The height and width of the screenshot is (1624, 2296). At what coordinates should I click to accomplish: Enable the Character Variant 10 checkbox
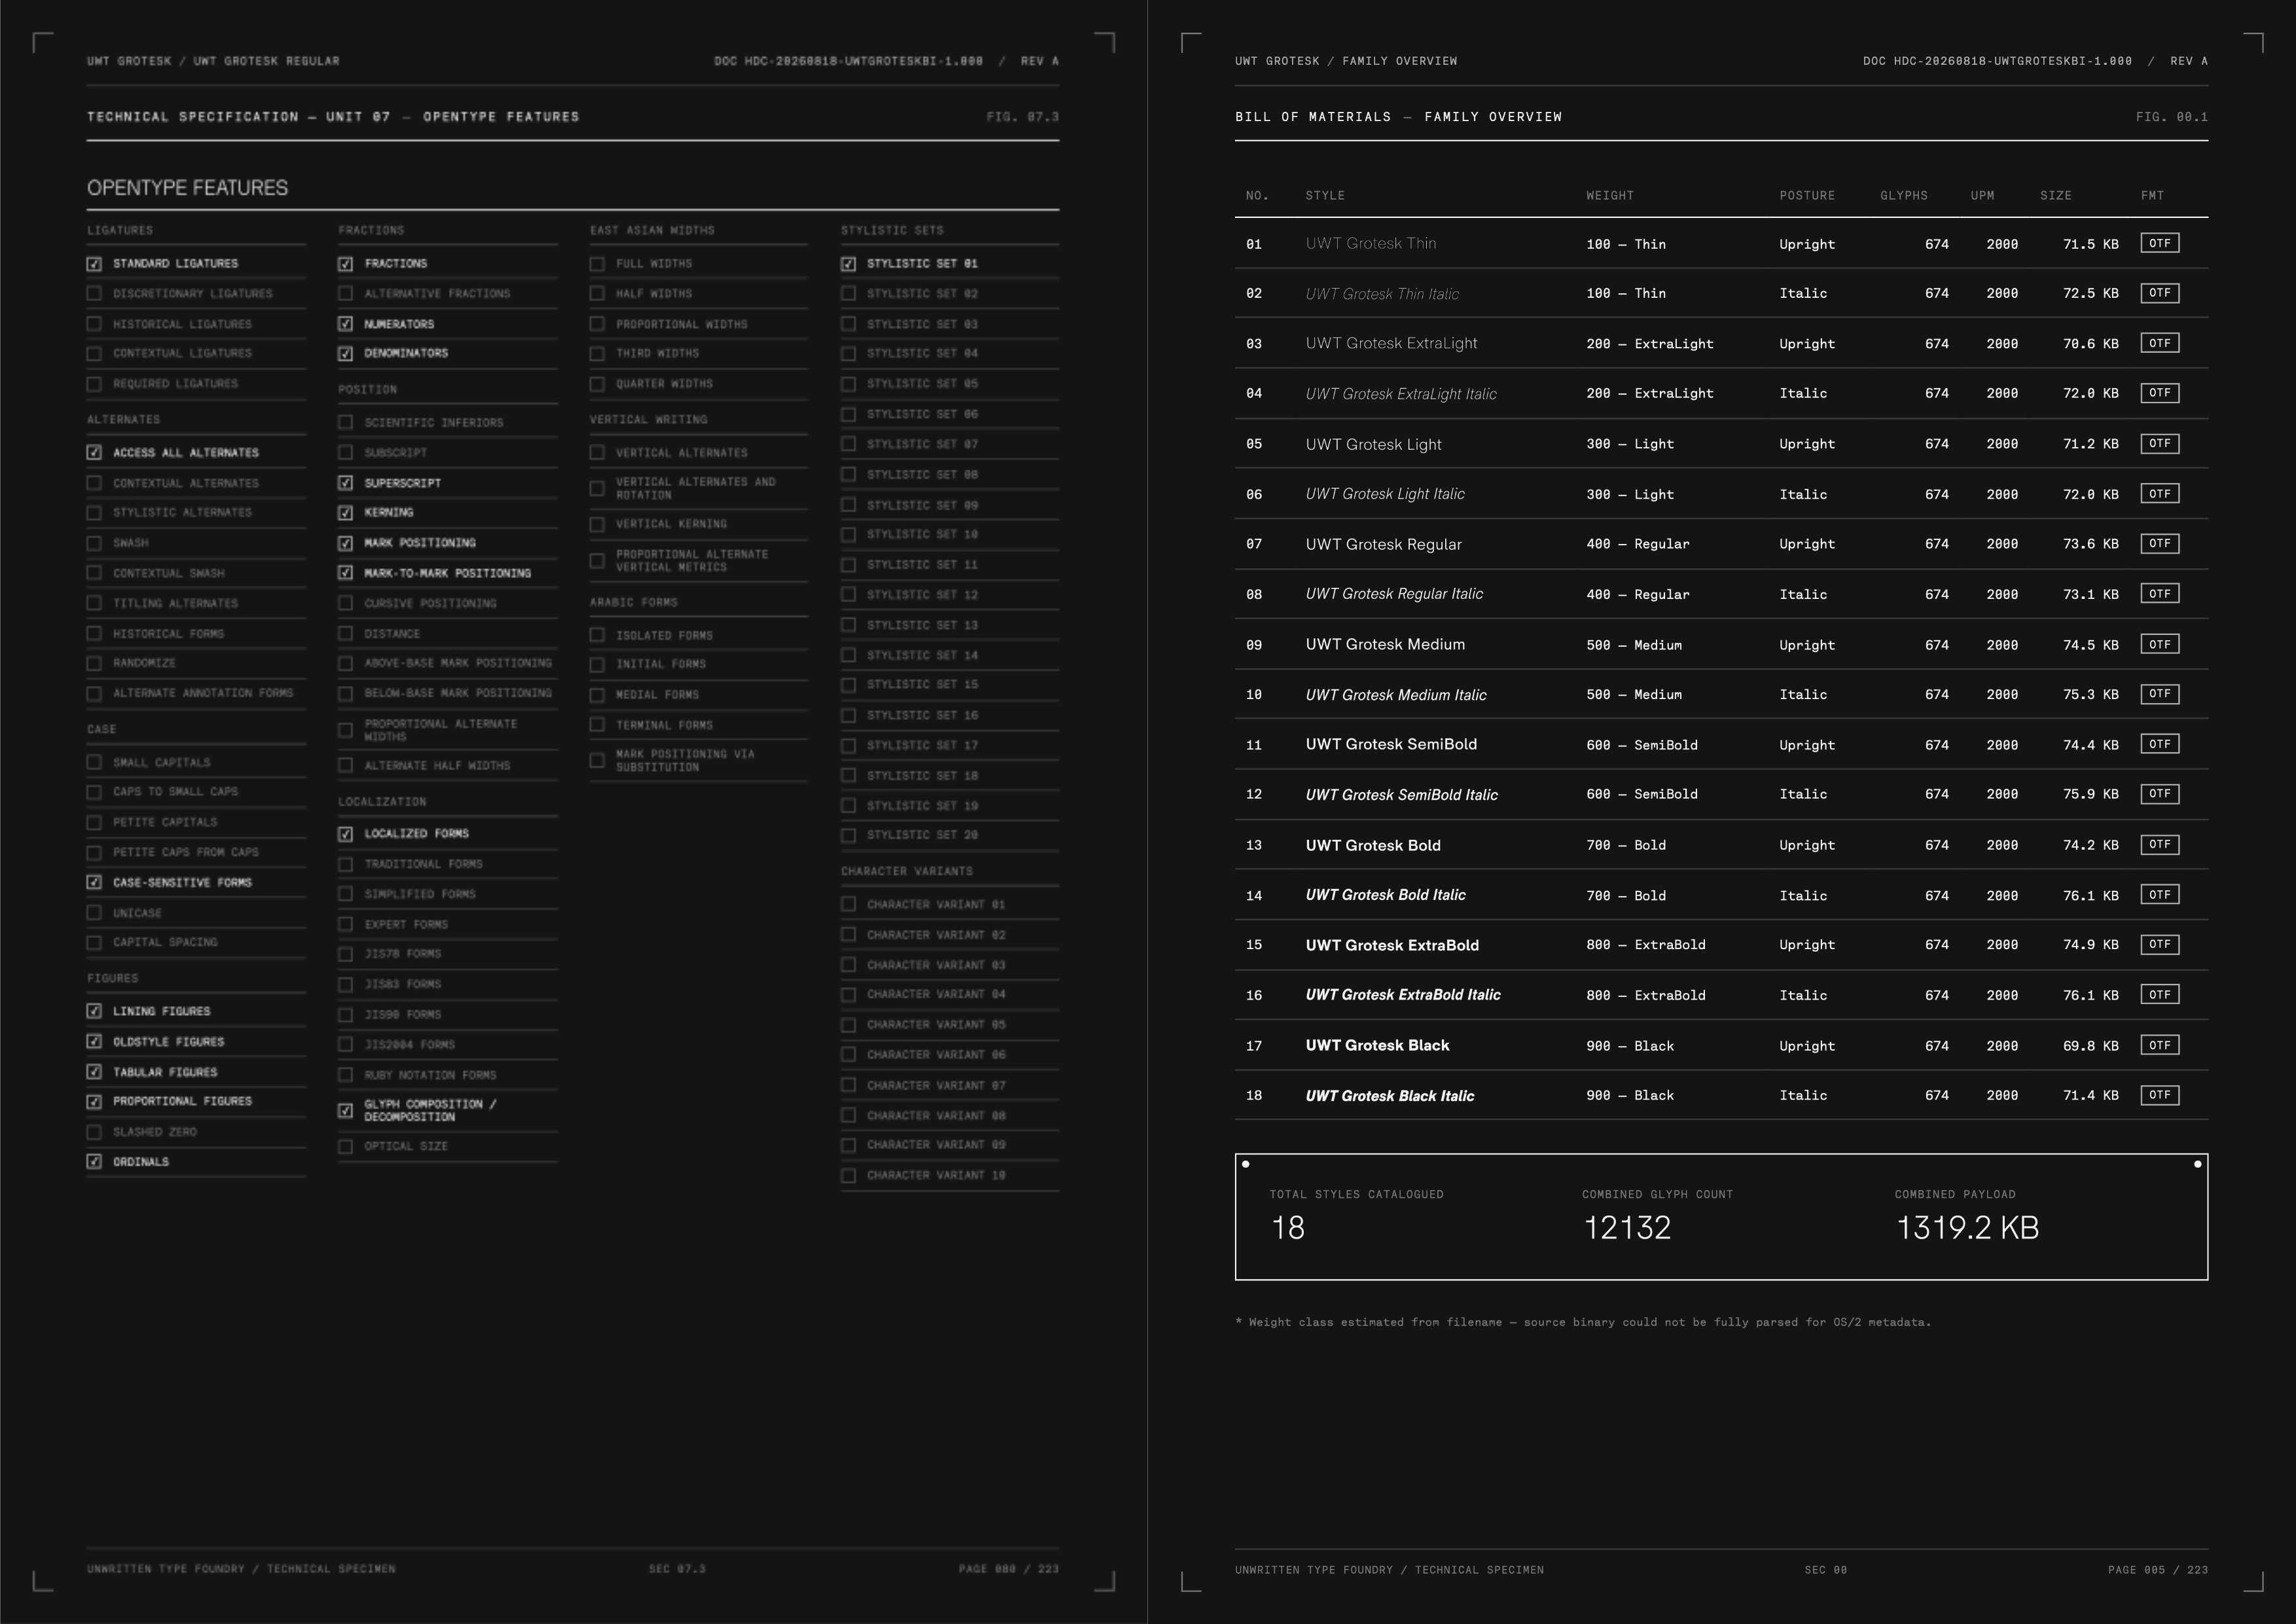pos(848,1176)
